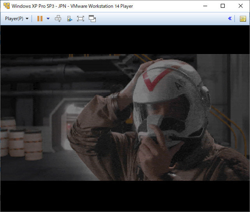Expand the power options dropdown arrow
Screen dimensions: 250x212
click(48, 19)
